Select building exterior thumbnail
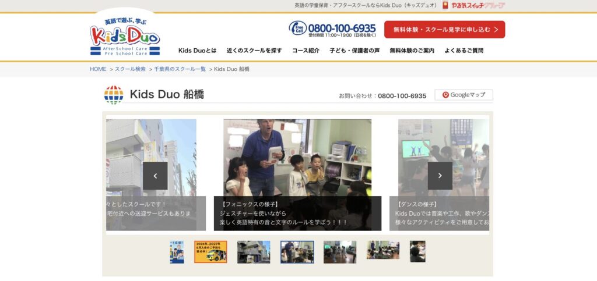Image resolution: width=597 pixels, height=281 pixels. [x=254, y=252]
